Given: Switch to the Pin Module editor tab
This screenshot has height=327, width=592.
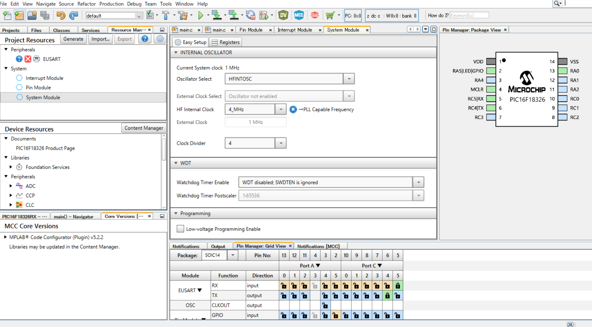Looking at the screenshot, I should (251, 30).
